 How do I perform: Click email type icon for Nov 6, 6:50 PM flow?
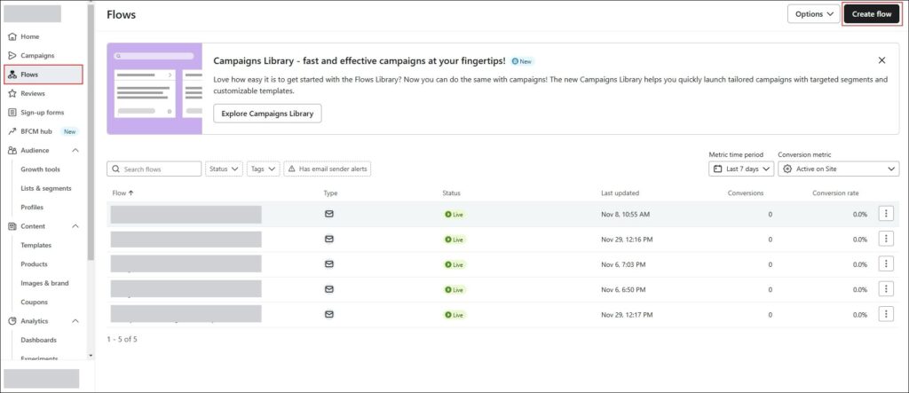(x=328, y=289)
